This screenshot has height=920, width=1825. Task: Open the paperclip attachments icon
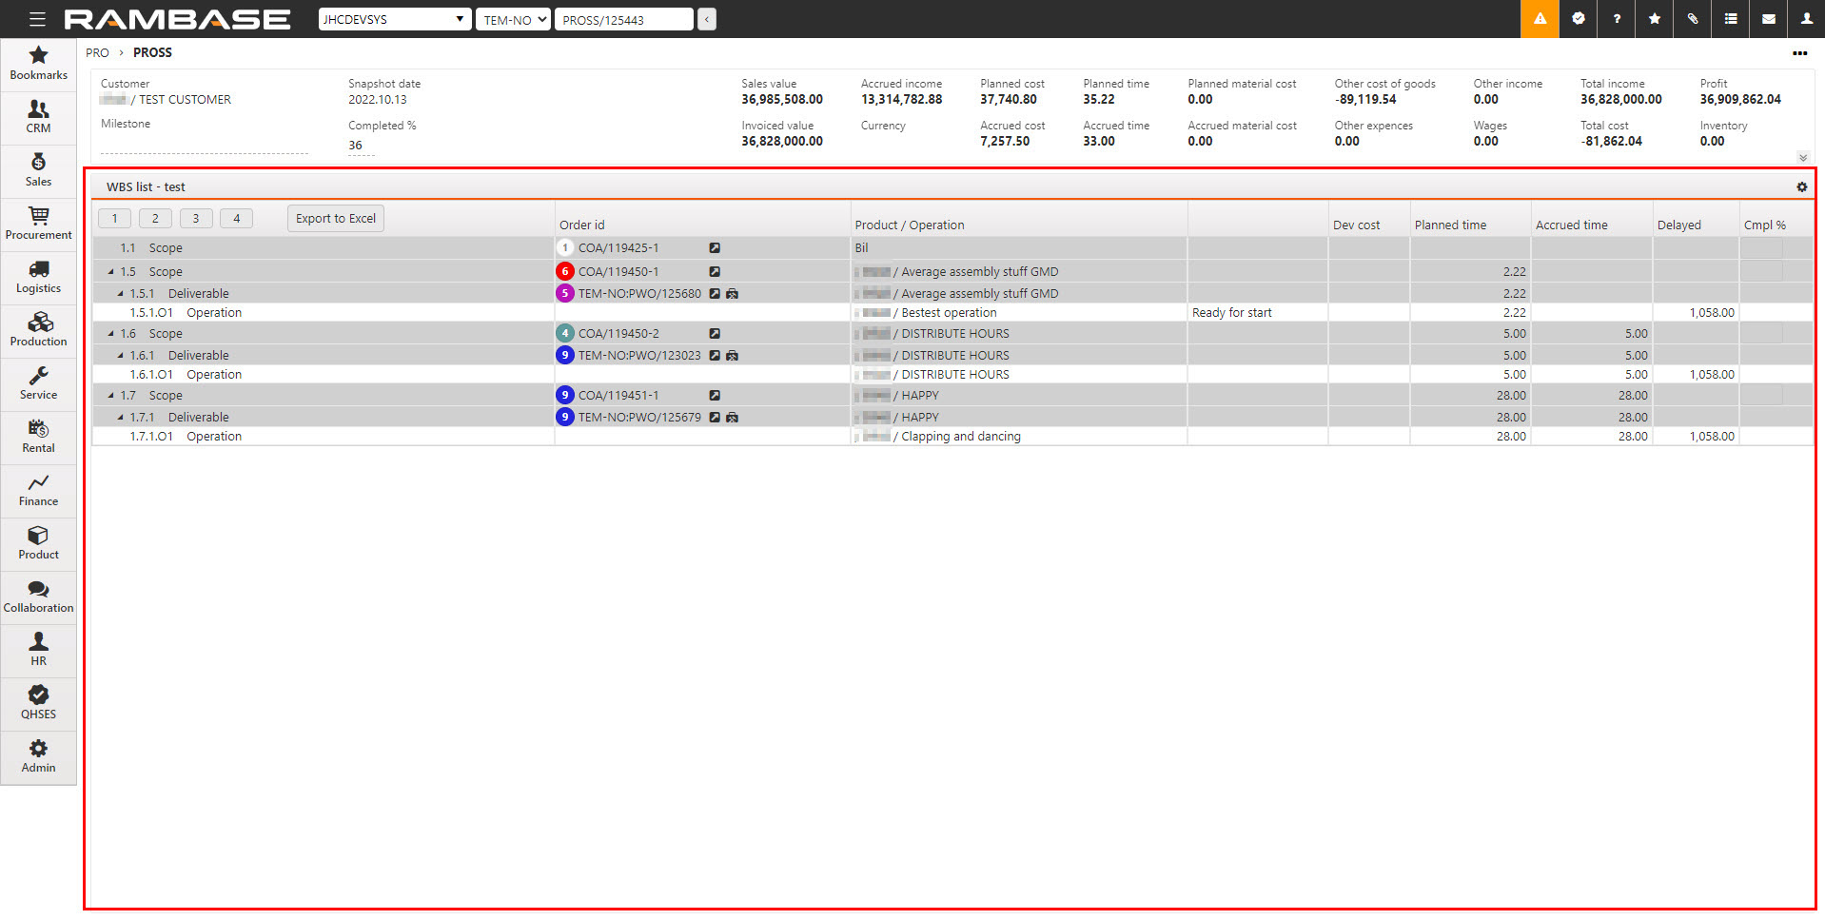1693,19
